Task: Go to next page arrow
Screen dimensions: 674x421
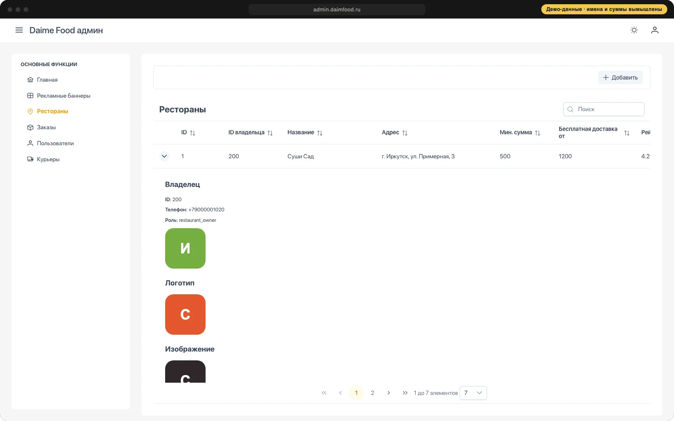Action: [389, 393]
